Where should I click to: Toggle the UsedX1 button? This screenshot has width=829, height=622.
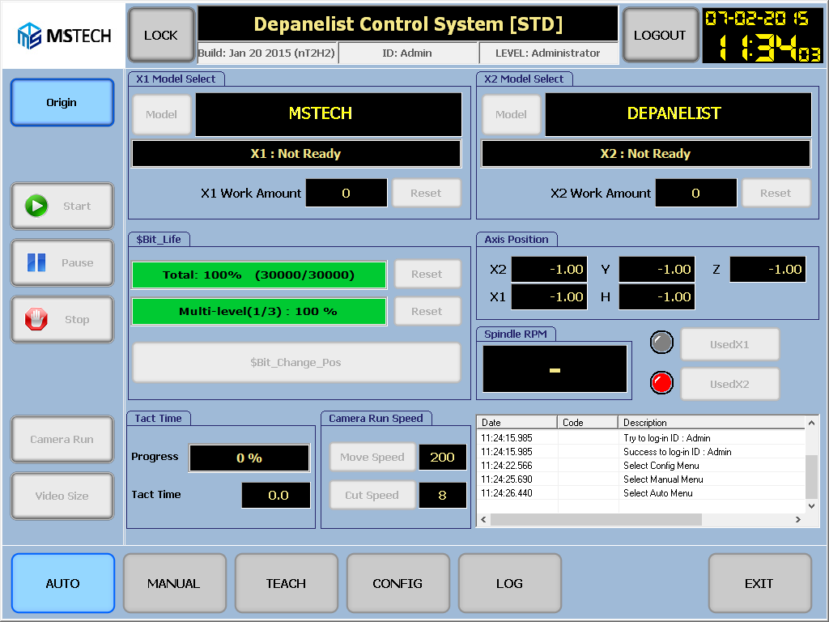[x=729, y=344]
